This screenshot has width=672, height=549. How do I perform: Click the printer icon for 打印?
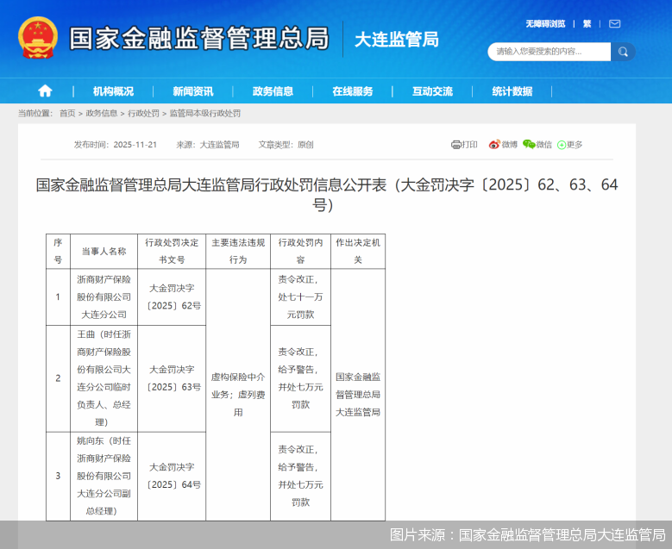coord(456,145)
